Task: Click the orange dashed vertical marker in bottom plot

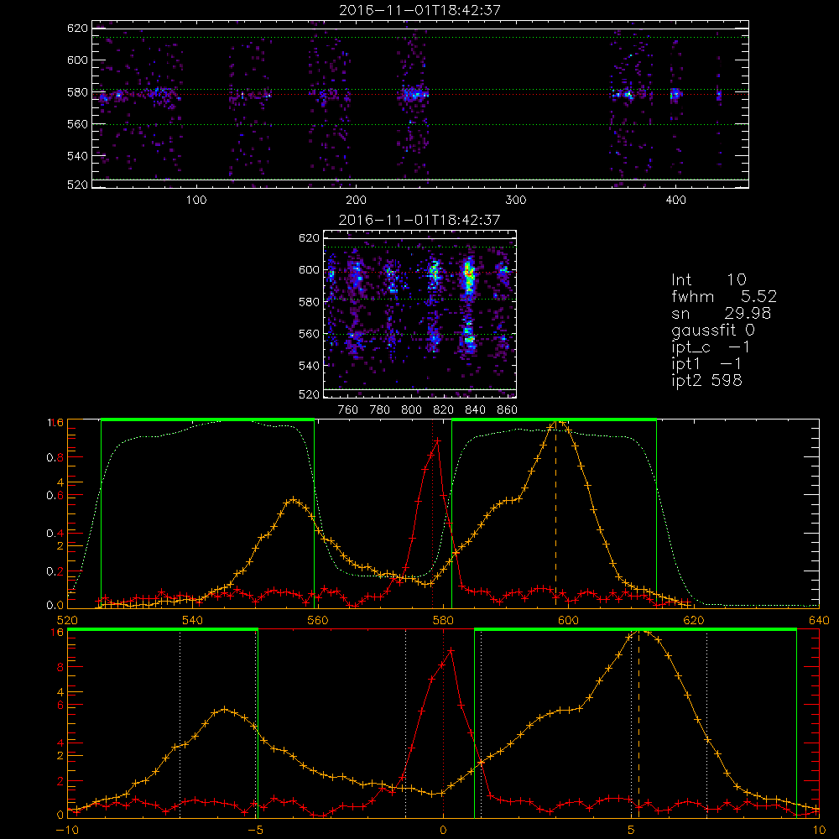Action: pos(638,723)
